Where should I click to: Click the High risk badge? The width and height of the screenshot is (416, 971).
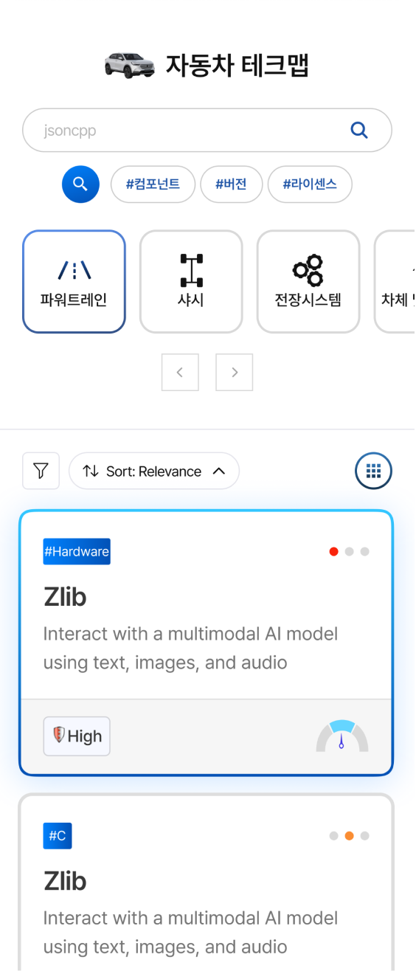pyautogui.click(x=77, y=736)
